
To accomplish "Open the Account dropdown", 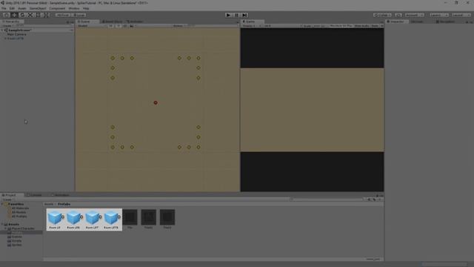I will [415, 15].
